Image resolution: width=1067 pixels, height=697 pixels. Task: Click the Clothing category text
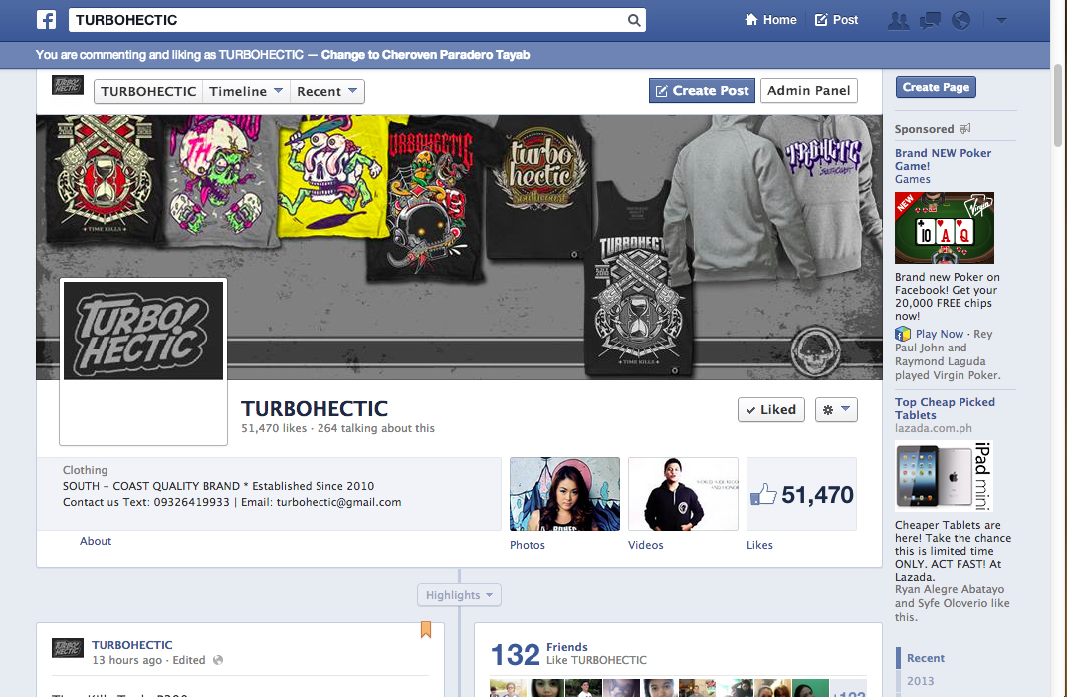pyautogui.click(x=85, y=470)
